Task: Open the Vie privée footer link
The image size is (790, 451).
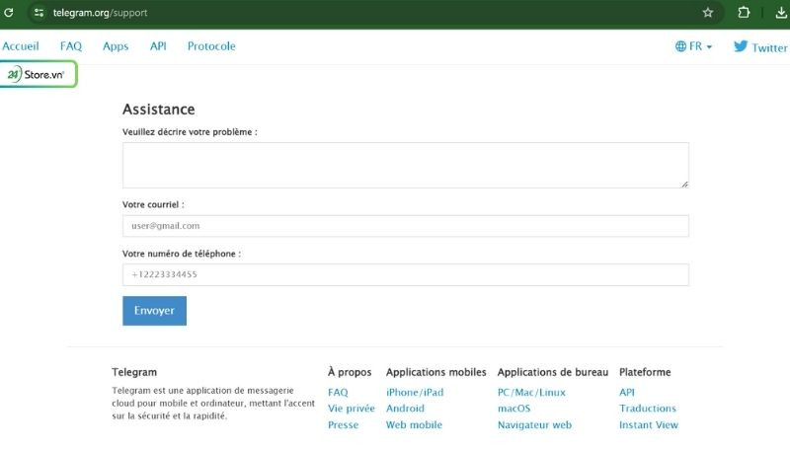Action: pyautogui.click(x=351, y=409)
